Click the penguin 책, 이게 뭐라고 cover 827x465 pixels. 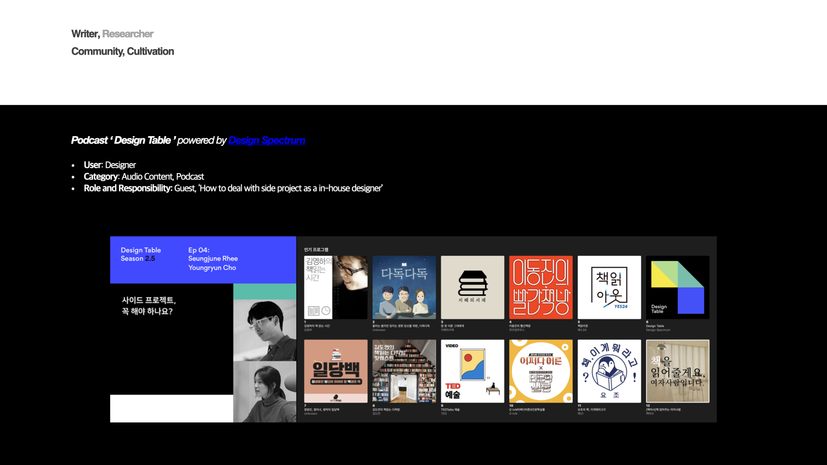[609, 371]
